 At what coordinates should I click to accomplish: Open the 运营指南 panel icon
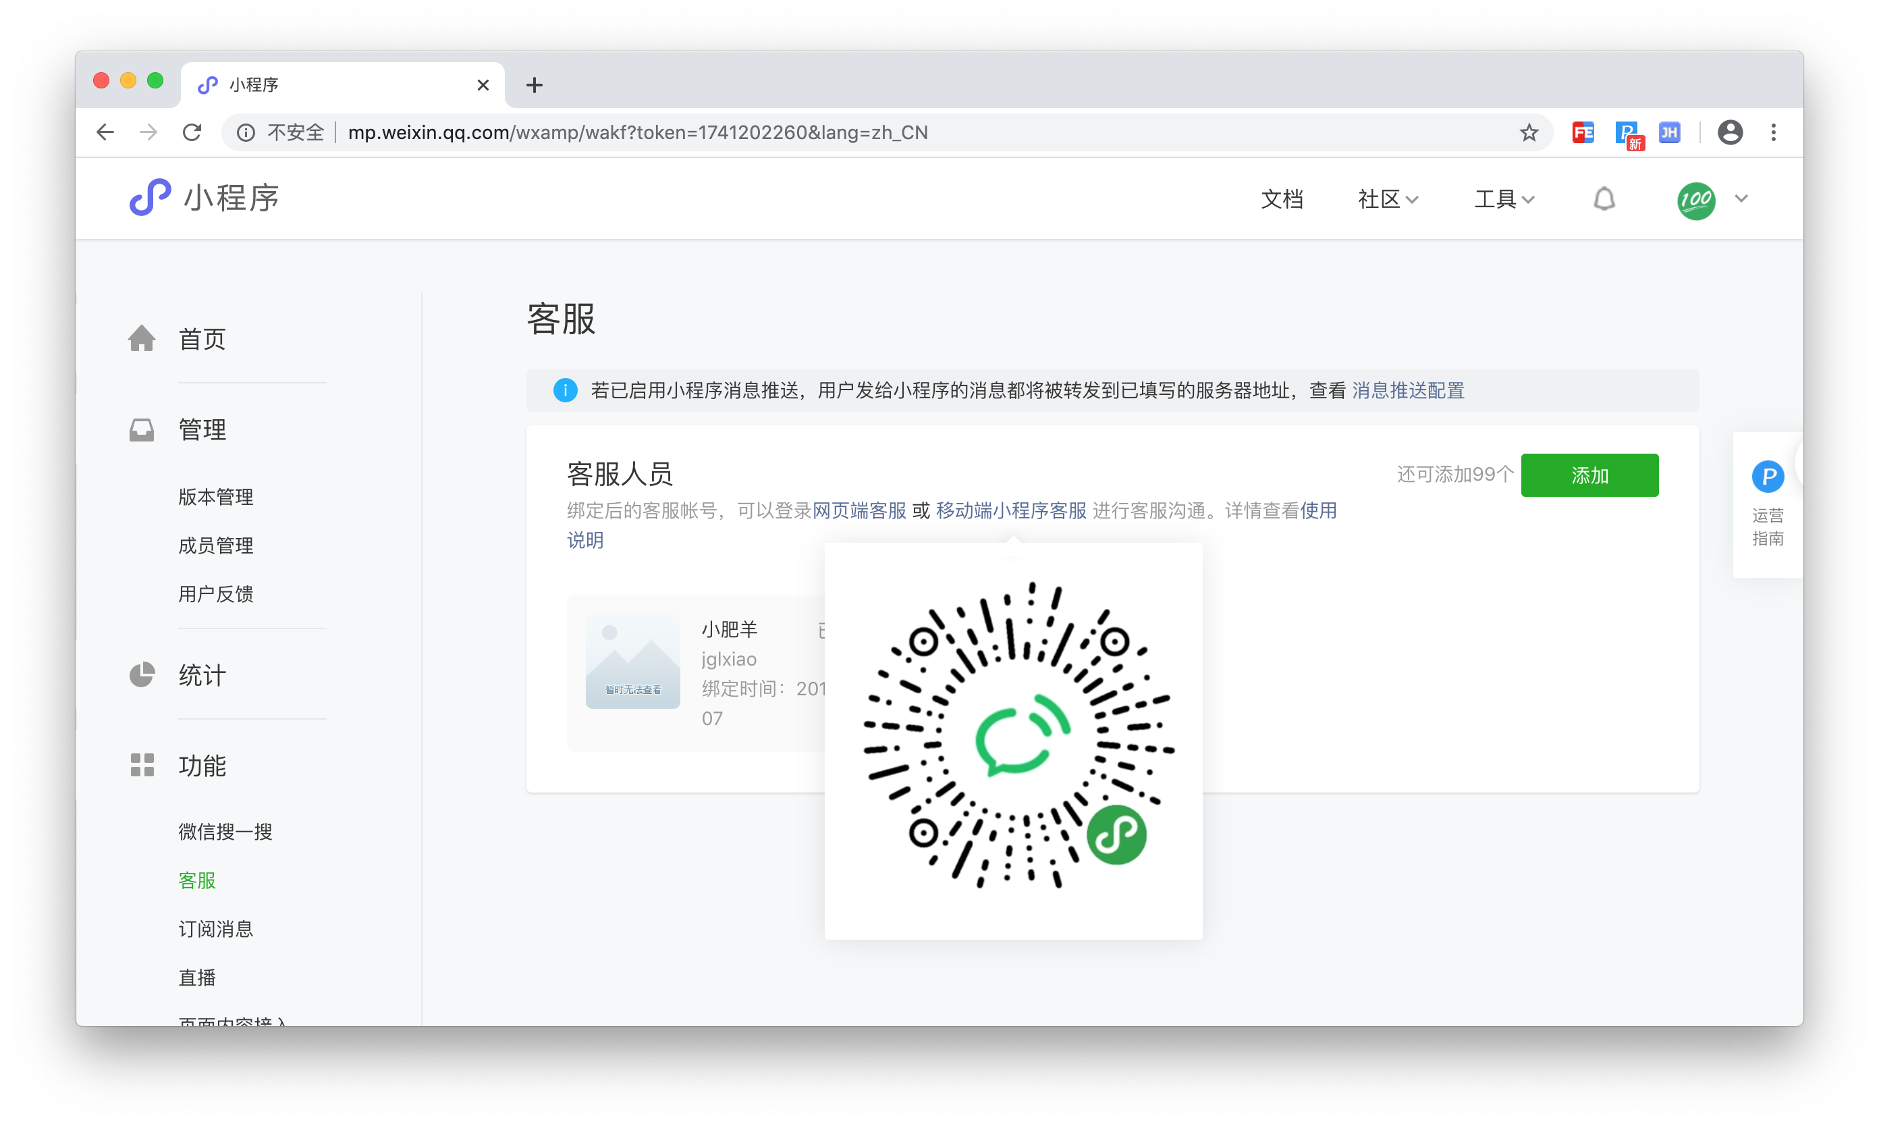pyautogui.click(x=1767, y=477)
